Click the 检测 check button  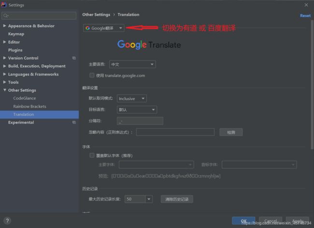coord(231,132)
